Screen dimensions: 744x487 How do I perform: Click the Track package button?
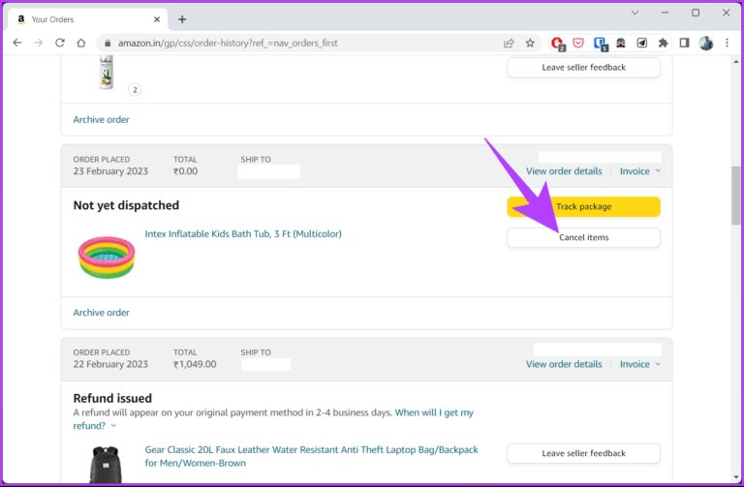[583, 207]
